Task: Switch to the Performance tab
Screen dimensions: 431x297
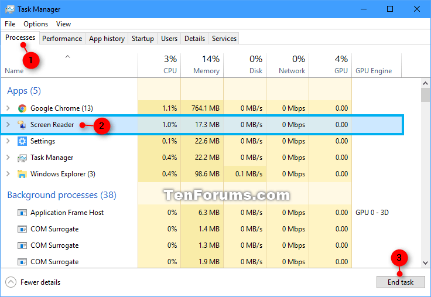Action: pos(62,39)
